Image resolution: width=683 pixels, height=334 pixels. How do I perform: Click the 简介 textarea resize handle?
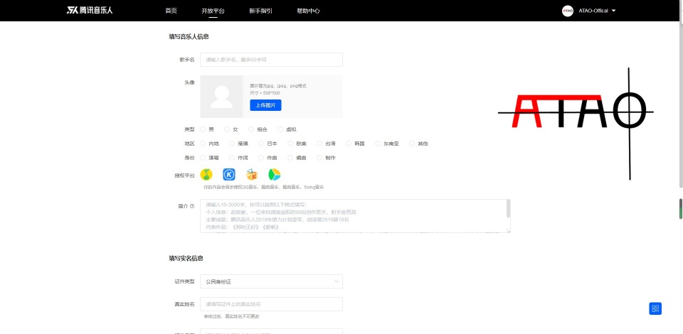click(508, 231)
